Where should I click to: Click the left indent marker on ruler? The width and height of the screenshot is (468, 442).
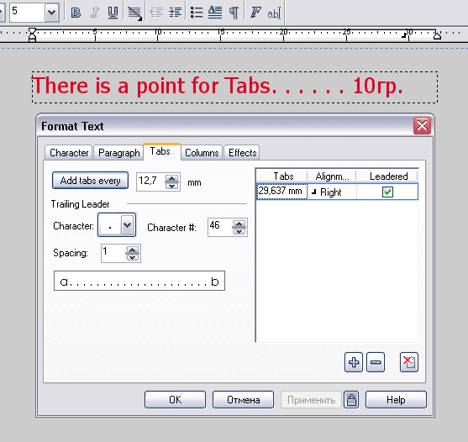coord(32,35)
